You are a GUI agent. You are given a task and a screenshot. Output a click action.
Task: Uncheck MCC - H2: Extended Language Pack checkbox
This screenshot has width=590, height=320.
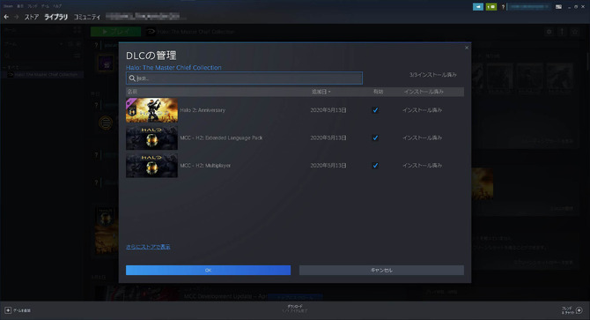[375, 138]
